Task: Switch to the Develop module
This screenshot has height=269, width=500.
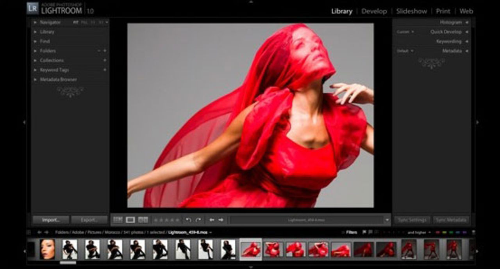Action: coord(374,11)
